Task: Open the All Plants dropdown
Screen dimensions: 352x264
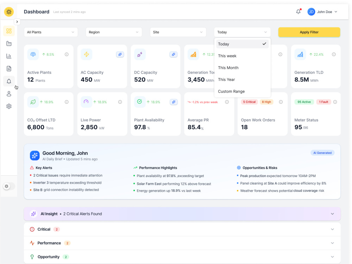Action: click(51, 32)
